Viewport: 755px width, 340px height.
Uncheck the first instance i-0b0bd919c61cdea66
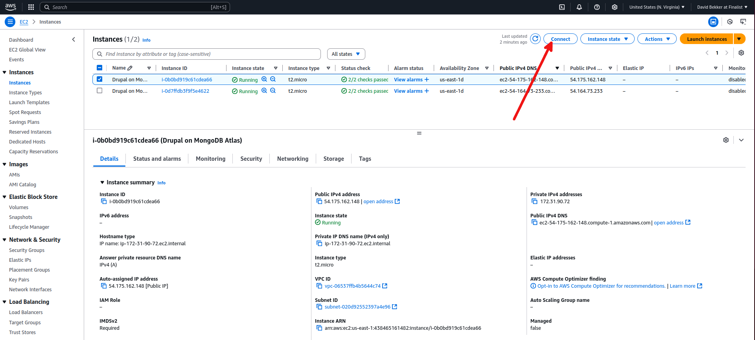click(x=99, y=79)
